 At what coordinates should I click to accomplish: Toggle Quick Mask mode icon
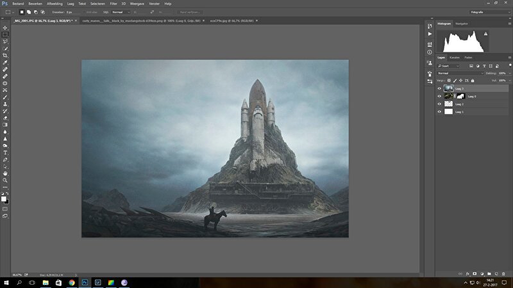click(x=5, y=209)
